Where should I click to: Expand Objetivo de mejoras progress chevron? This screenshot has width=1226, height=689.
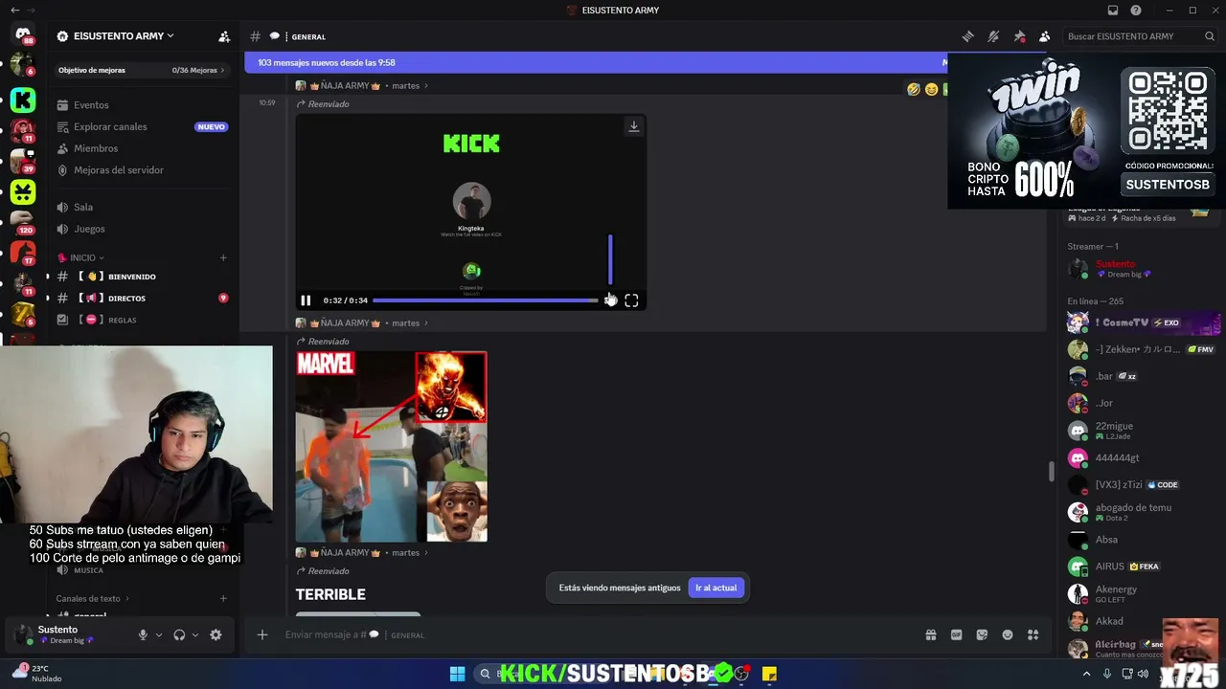pos(223,70)
